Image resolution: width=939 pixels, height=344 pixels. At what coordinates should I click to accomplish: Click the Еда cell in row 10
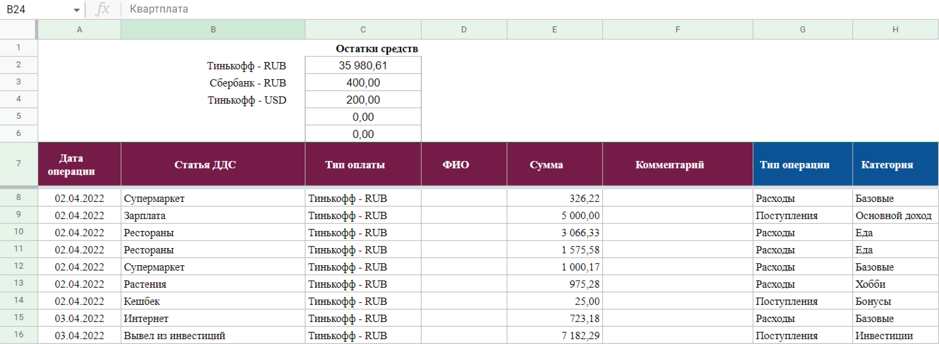(x=895, y=232)
